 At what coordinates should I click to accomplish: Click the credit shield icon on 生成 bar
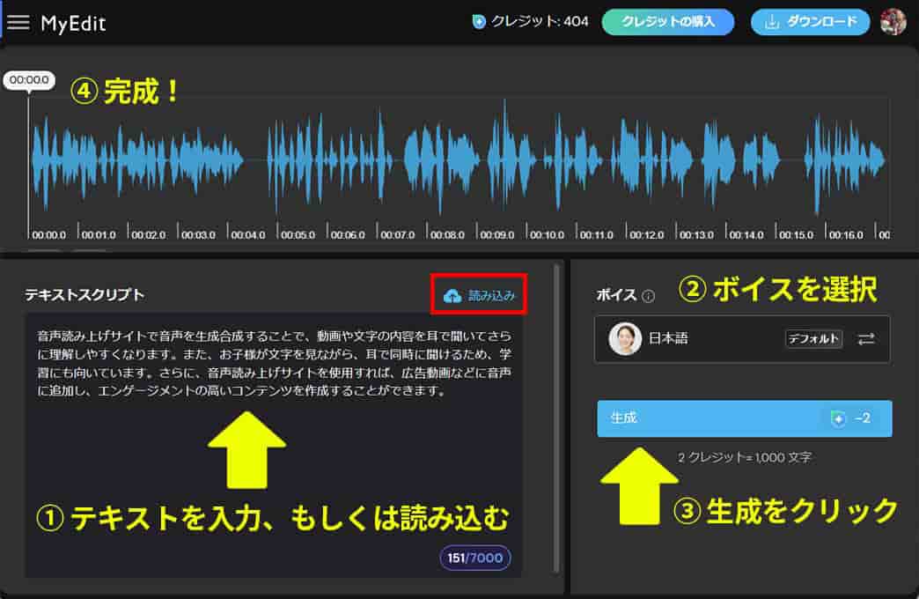point(838,418)
